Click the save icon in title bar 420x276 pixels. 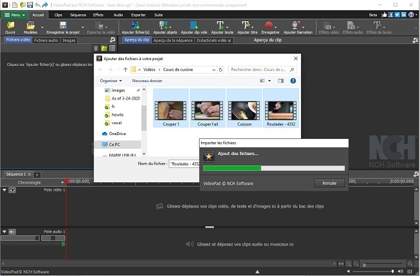[30, 5]
